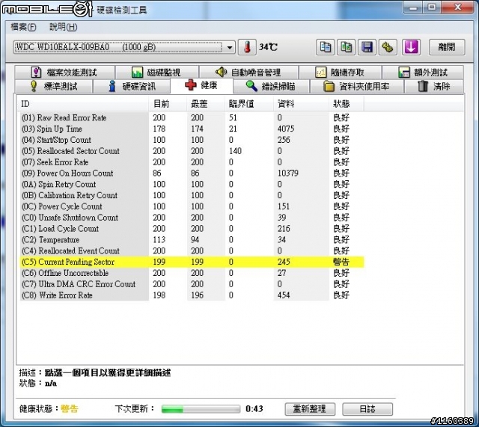Switch to the 自動噪音管理 tab
The width and height of the screenshot is (479, 427).
tap(248, 73)
